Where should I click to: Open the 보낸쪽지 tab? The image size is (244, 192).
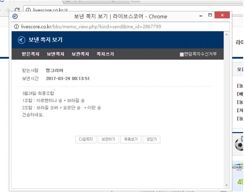55,54
